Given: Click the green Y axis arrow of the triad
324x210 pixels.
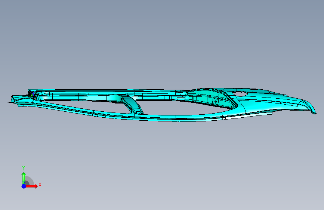Looking at the screenshot, I should pos(24,178).
